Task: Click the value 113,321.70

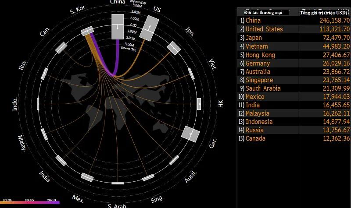Action: 335,29
